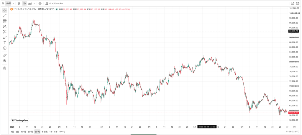Click the 高値 80,399.34 high value
Screen dimensions: 302x135
(x=80, y=9)
